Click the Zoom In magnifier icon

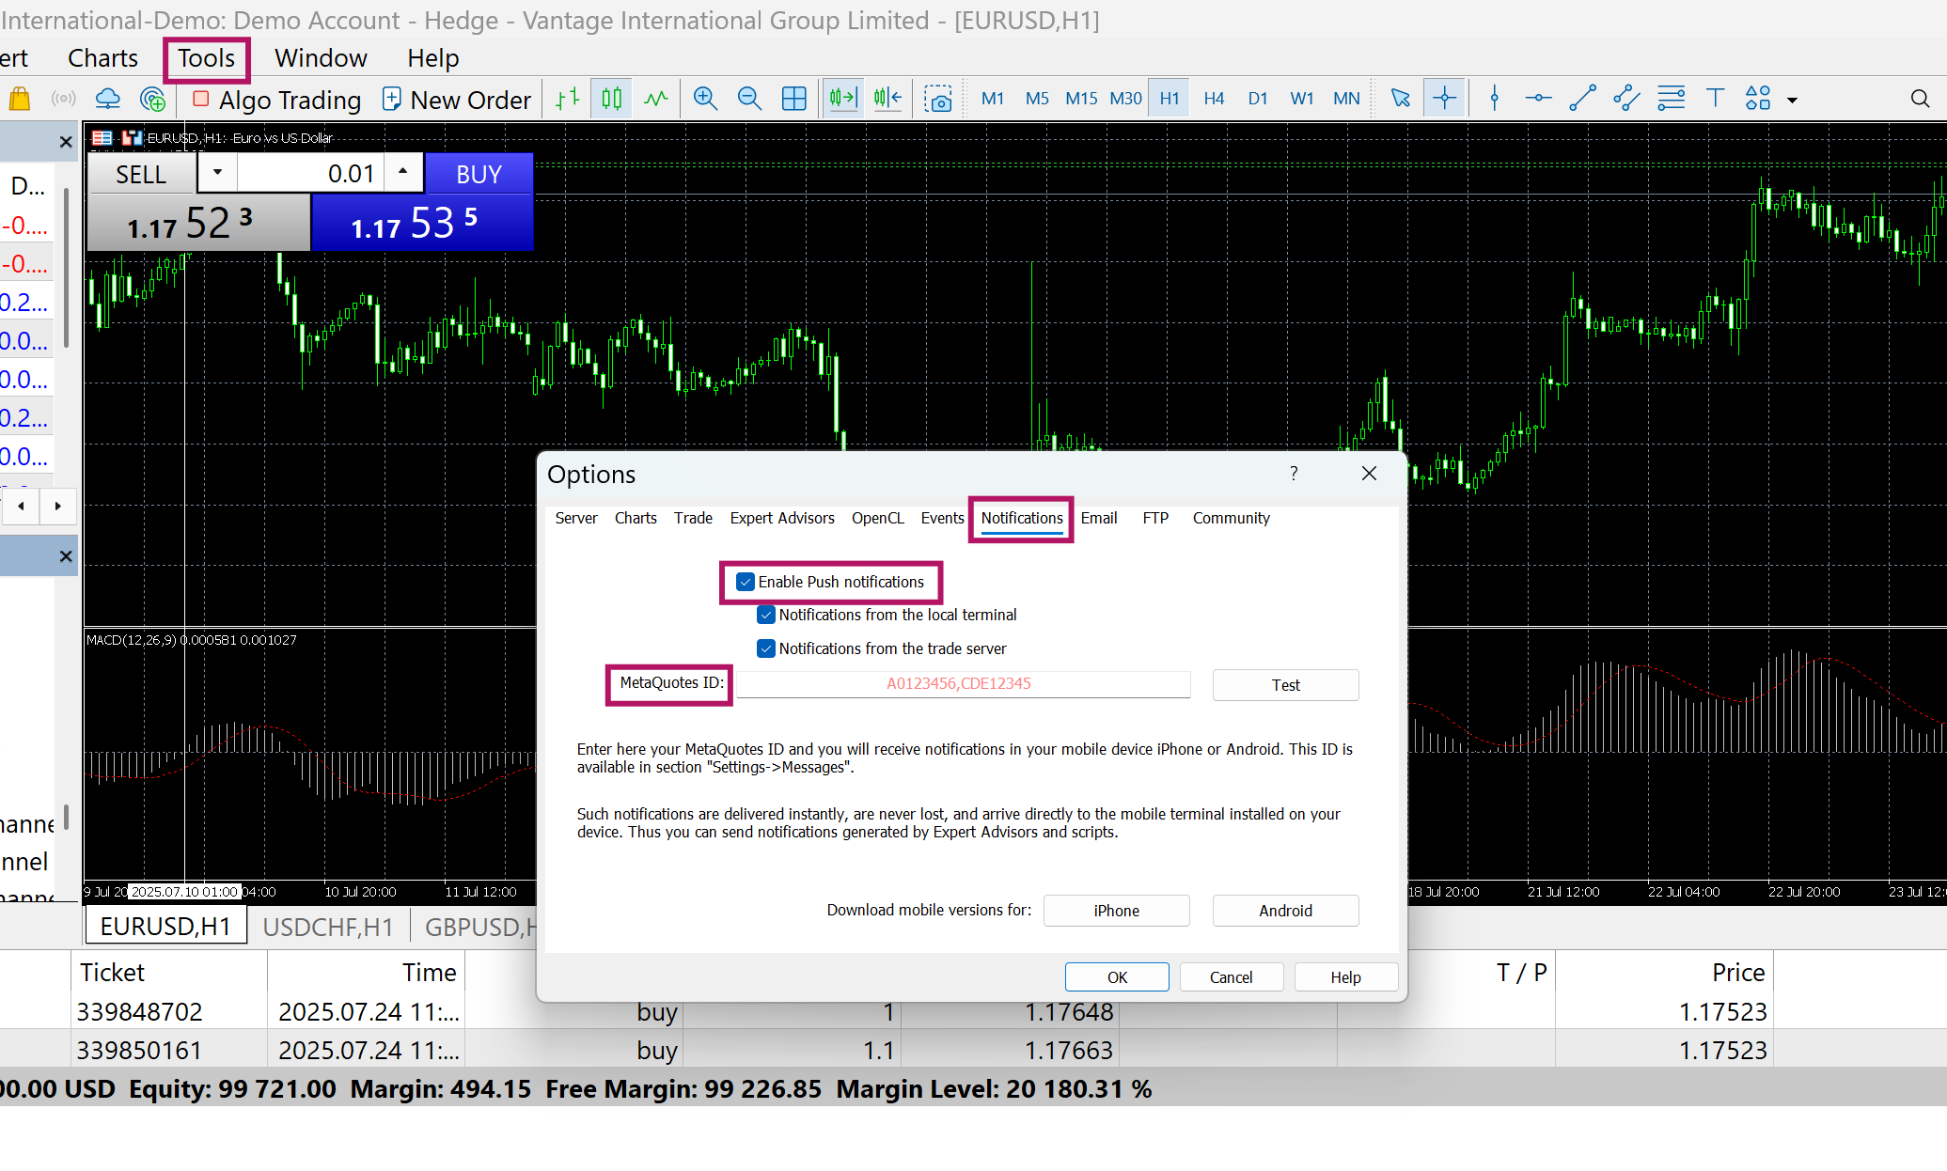pyautogui.click(x=704, y=99)
